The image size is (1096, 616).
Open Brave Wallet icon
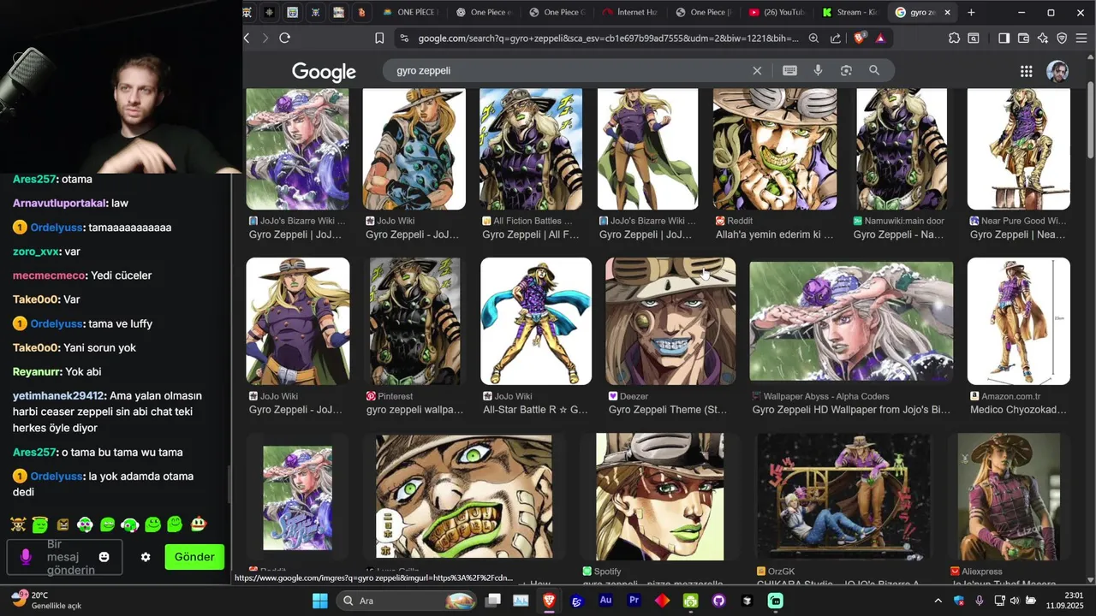point(1023,38)
